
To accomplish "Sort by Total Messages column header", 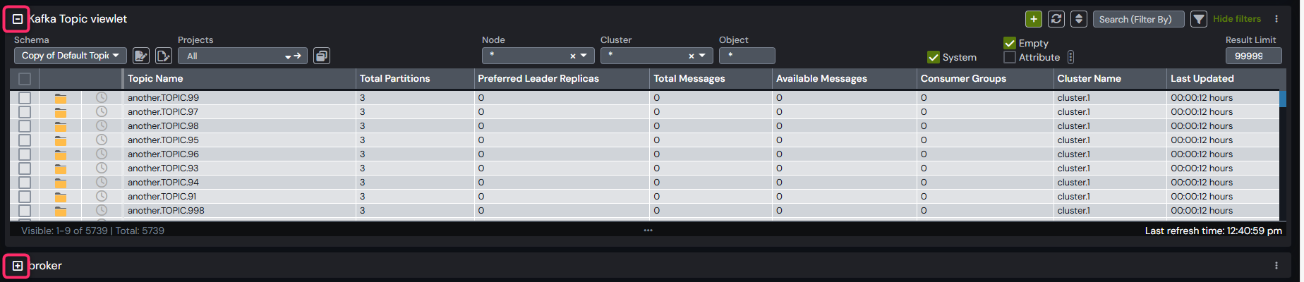I will [711, 78].
